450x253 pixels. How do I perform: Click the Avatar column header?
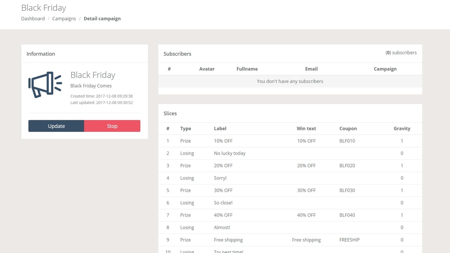coord(207,69)
